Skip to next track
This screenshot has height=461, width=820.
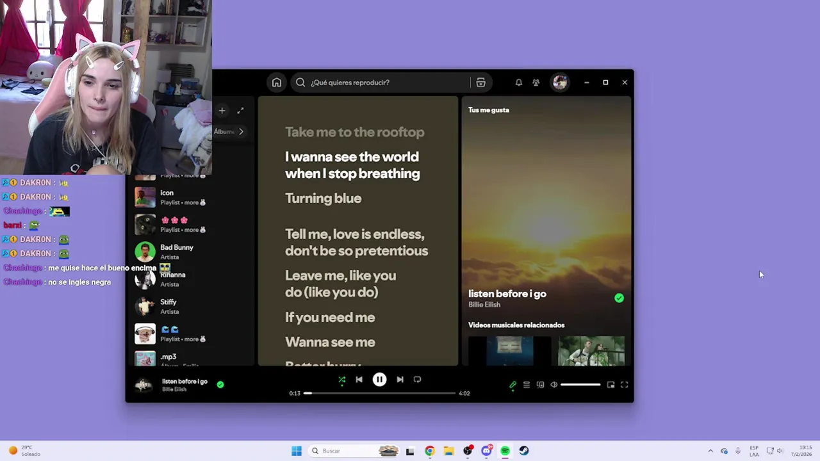tap(400, 380)
